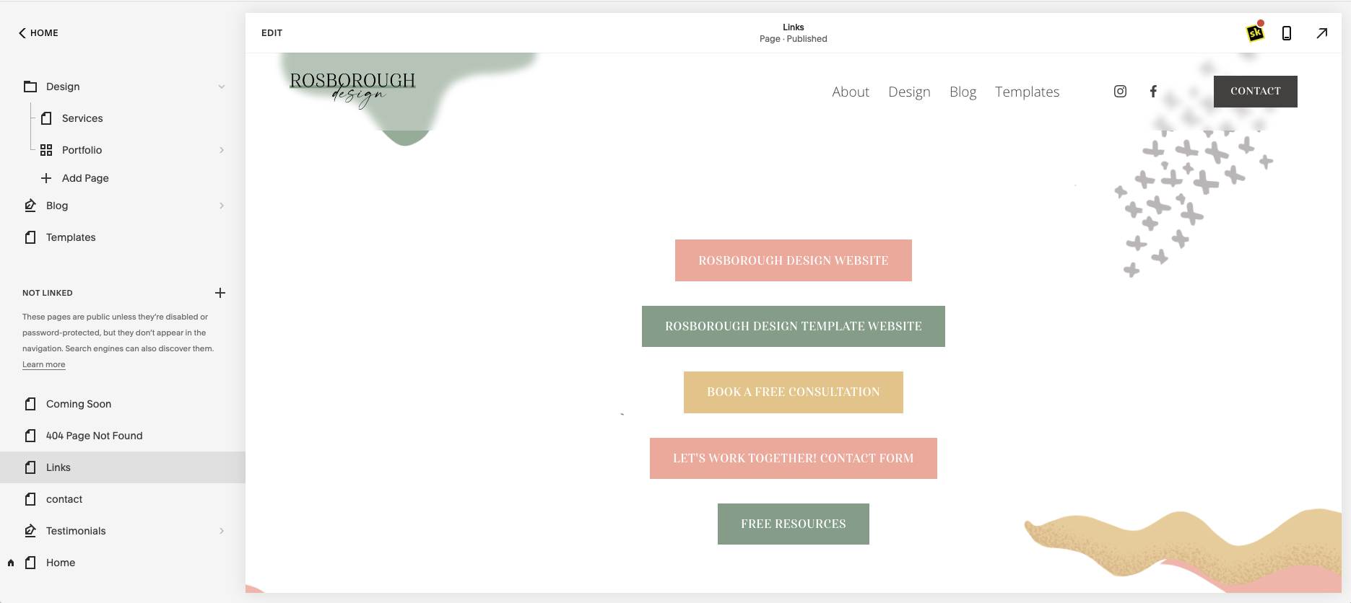
Task: Click the Add Page label
Action: point(85,178)
